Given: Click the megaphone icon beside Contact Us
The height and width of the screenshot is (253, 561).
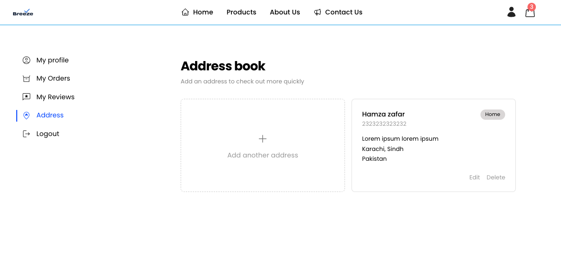Looking at the screenshot, I should pos(318,12).
